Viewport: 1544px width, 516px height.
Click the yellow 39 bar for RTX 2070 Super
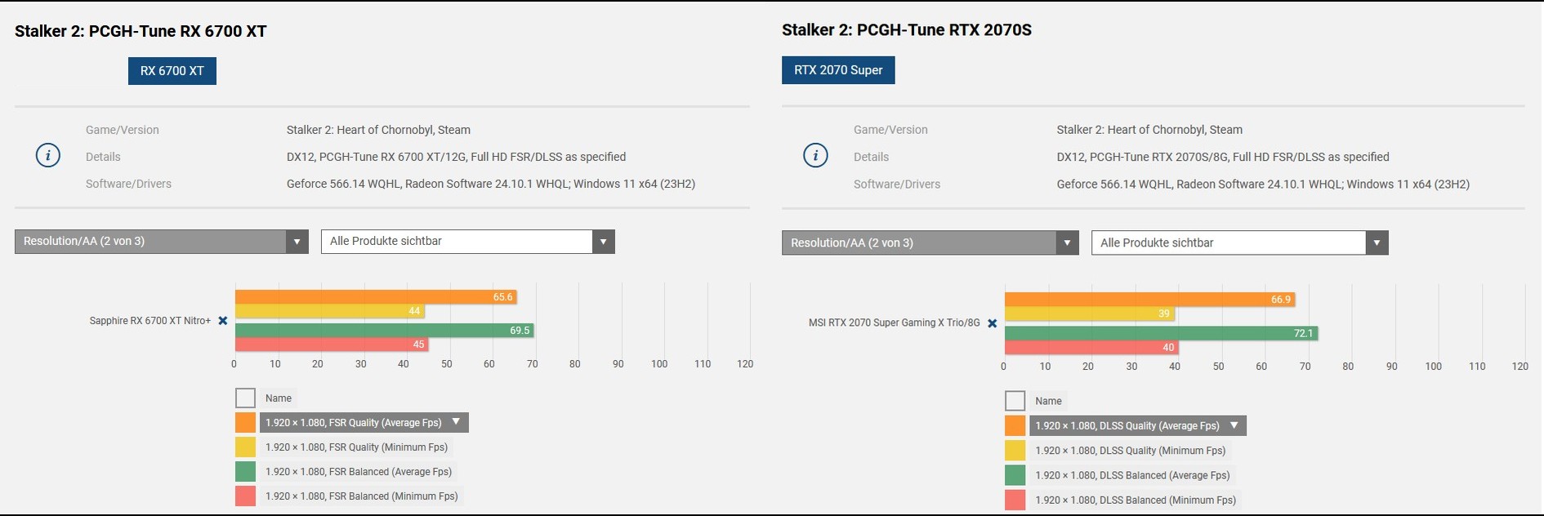[1089, 314]
